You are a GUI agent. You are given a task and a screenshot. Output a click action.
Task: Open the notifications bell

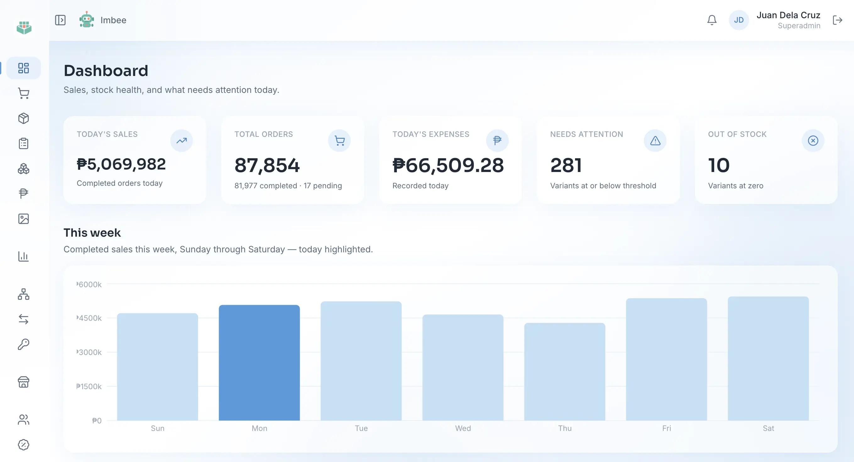(712, 20)
